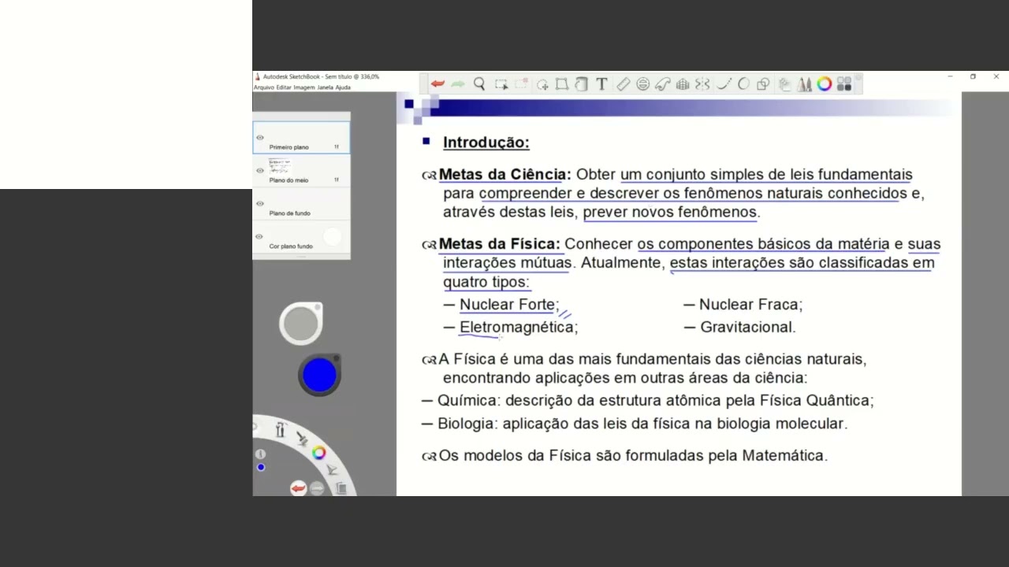Select the Quick Transform tool

coord(542,84)
